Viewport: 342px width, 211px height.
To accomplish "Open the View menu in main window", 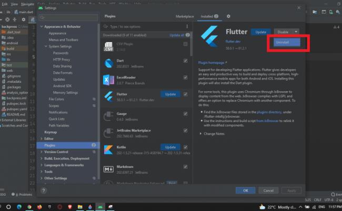I will pyautogui.click(x=14, y=4).
